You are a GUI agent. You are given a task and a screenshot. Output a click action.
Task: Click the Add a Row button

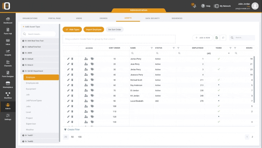click(x=202, y=38)
